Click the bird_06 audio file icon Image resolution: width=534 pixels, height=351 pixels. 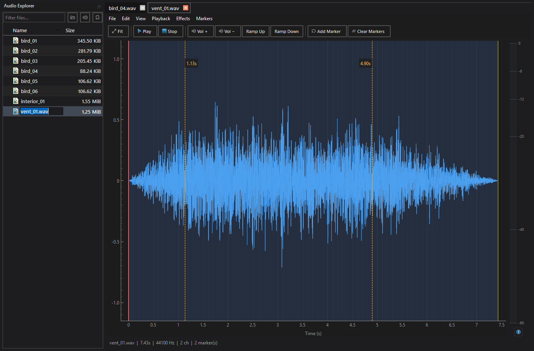point(16,91)
